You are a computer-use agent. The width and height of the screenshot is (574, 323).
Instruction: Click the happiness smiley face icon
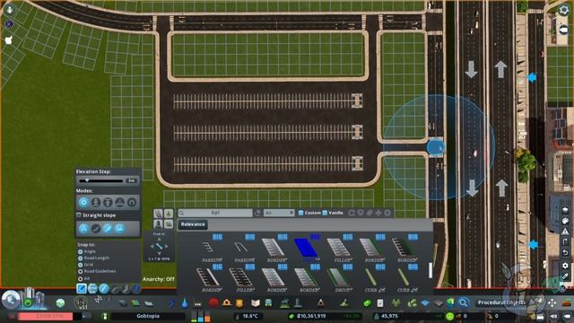click(x=450, y=316)
